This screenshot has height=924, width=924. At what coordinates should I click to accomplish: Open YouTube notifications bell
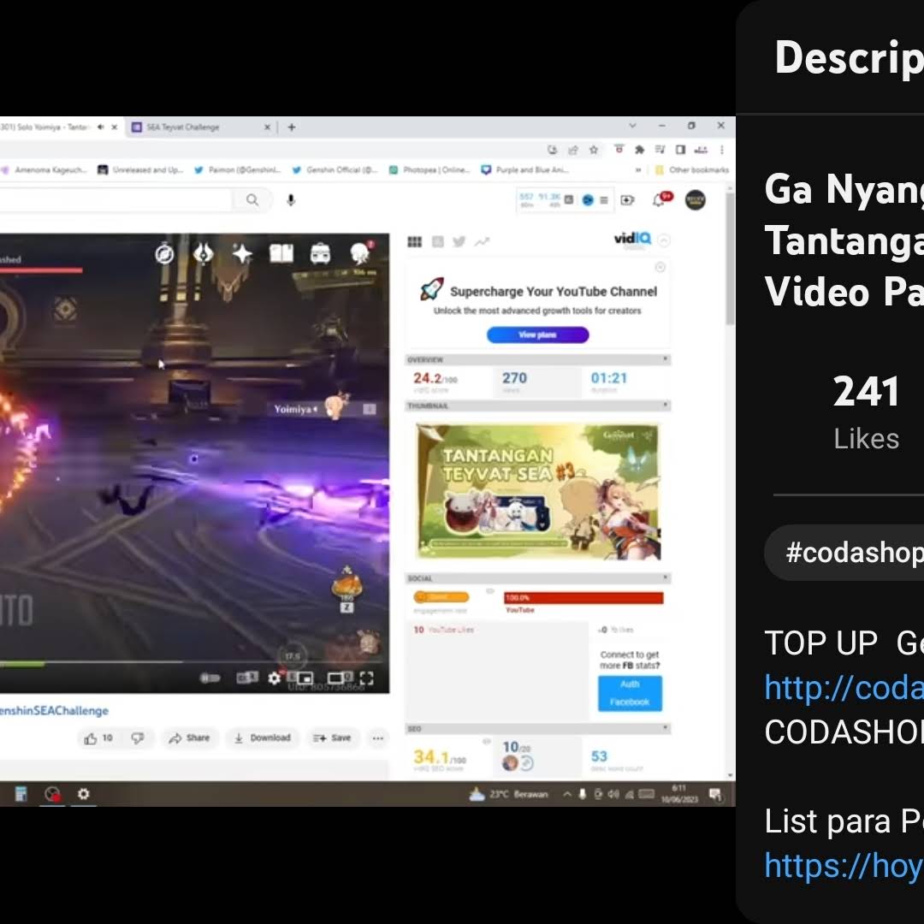pos(659,200)
